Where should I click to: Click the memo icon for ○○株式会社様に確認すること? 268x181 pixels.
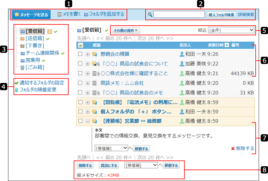click(94, 74)
